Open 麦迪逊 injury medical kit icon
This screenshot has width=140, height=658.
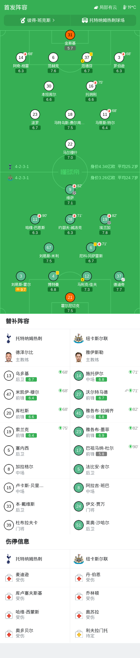coord(9,578)
